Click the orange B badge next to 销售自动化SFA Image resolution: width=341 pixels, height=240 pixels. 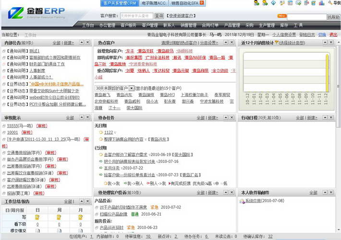[202, 3]
